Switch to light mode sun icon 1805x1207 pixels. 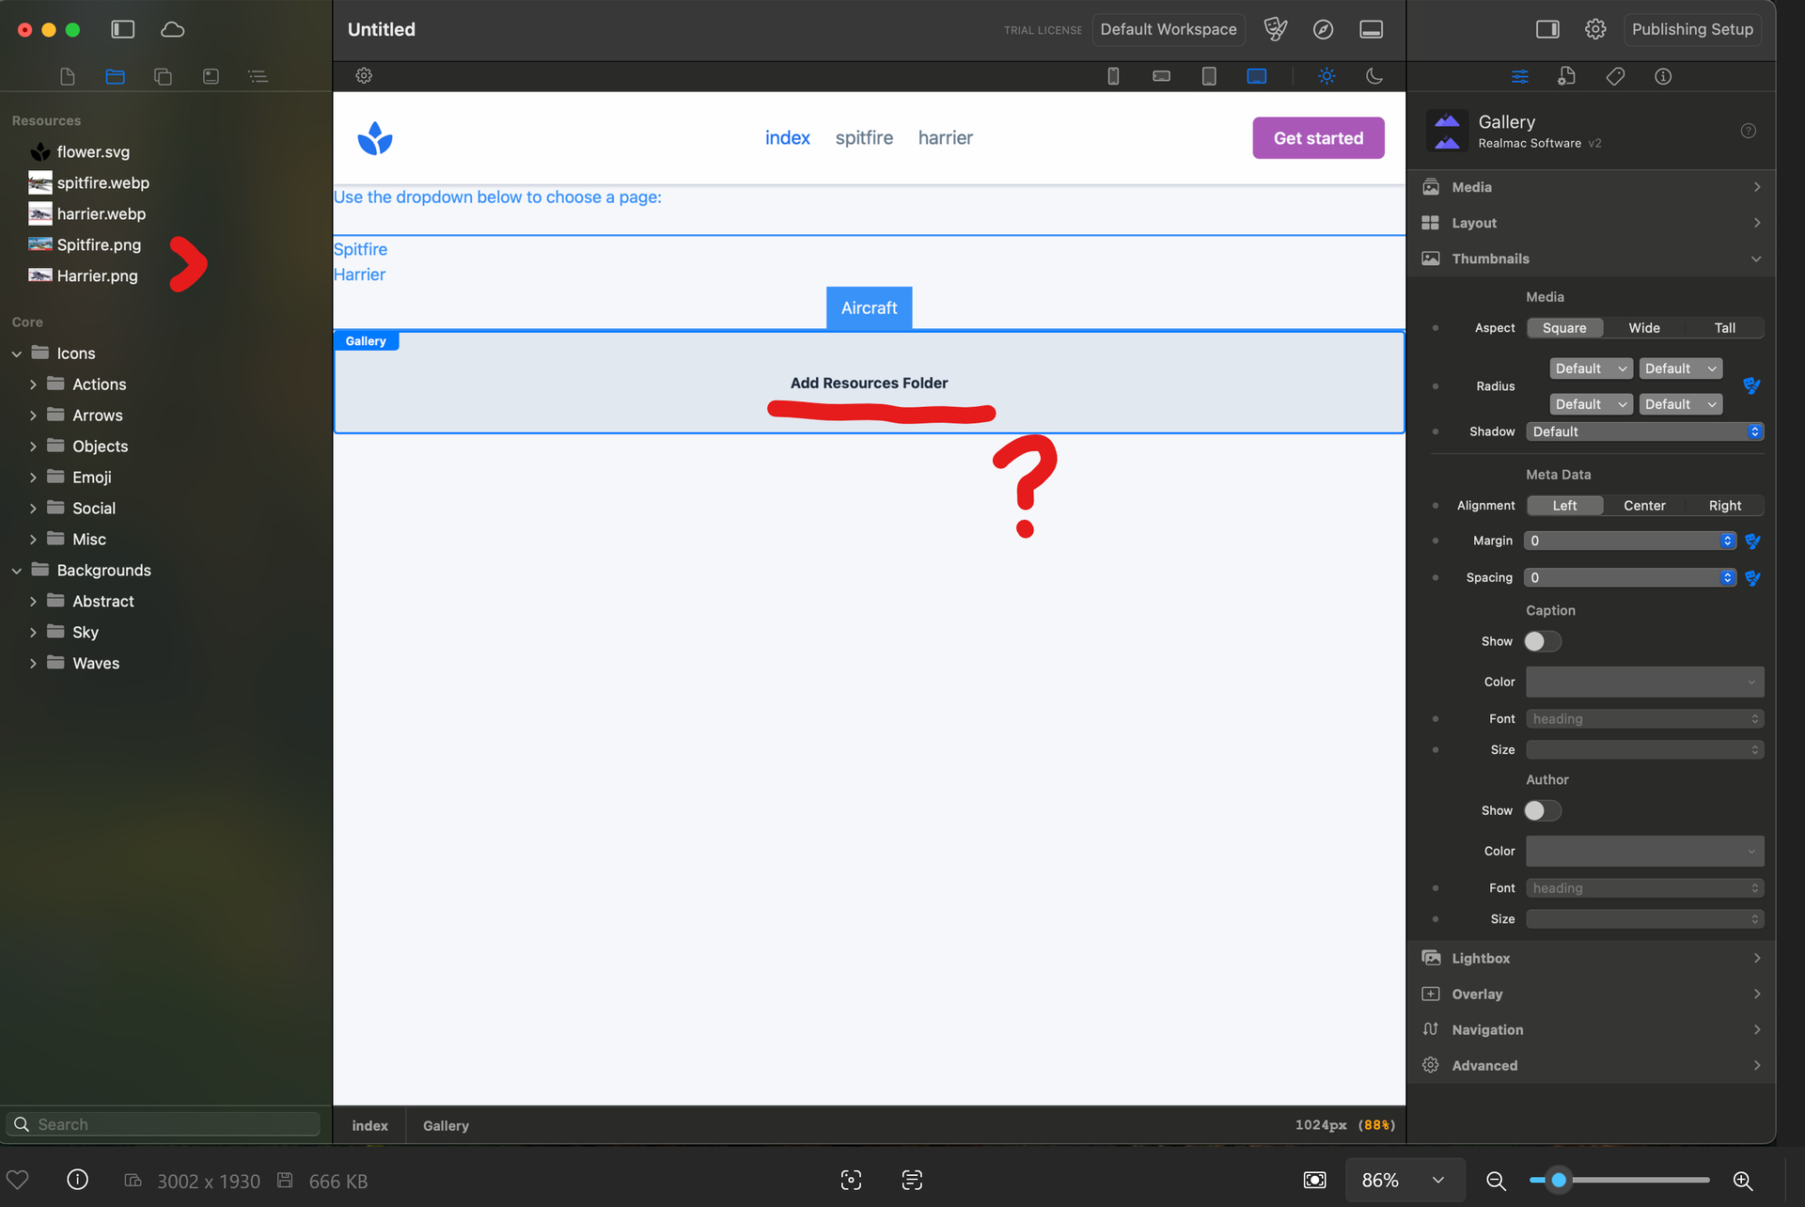1326,76
